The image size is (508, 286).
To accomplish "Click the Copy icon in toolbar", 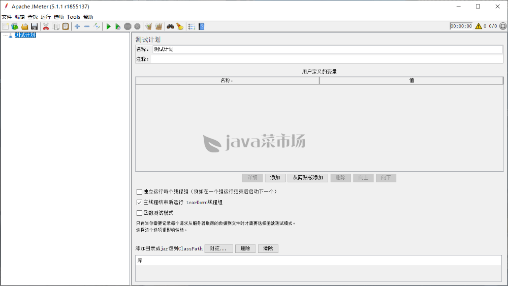I will coord(56,26).
